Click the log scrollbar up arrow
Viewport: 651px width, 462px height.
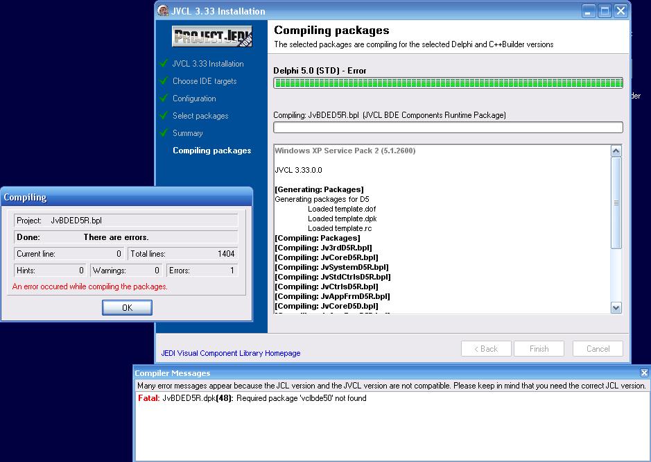click(616, 151)
